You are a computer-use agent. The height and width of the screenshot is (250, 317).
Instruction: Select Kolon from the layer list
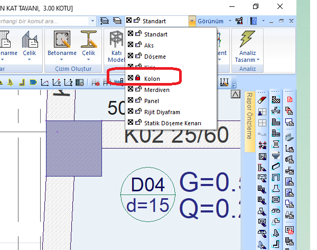tap(152, 79)
